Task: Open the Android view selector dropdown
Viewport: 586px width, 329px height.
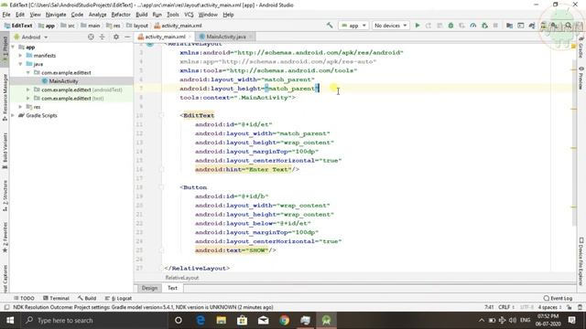Action: (x=31, y=37)
